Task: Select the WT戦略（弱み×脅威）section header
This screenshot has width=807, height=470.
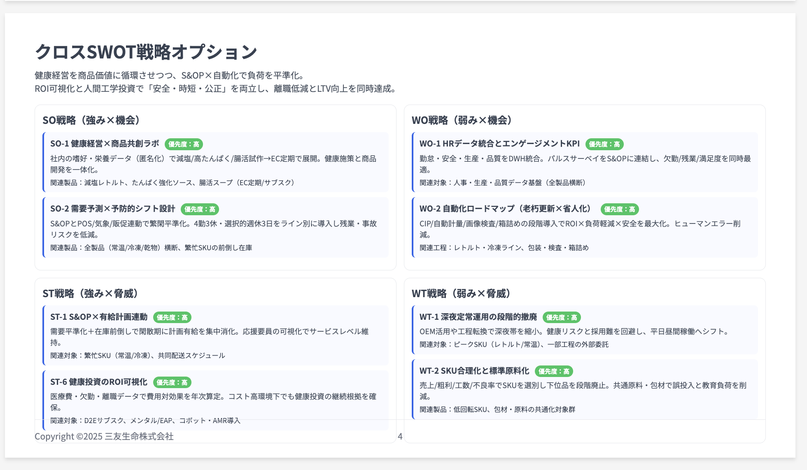Action: [x=461, y=294]
